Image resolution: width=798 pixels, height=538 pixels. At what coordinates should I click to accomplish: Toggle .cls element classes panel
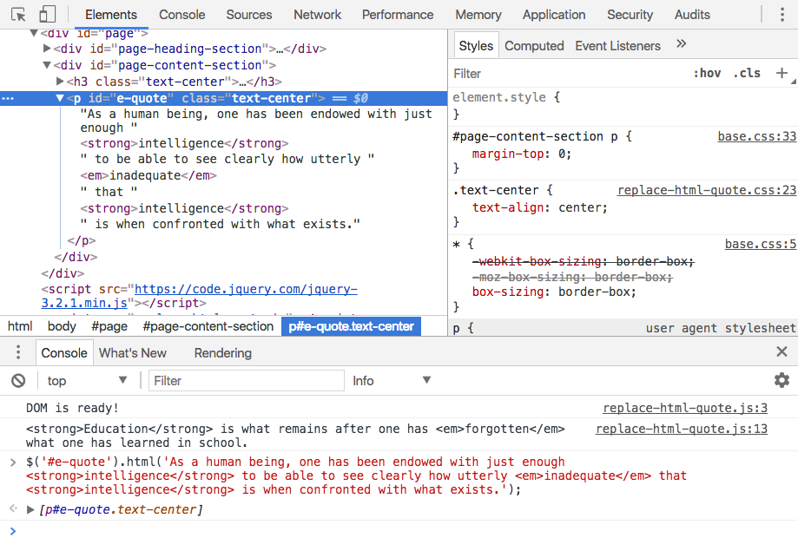tap(747, 73)
